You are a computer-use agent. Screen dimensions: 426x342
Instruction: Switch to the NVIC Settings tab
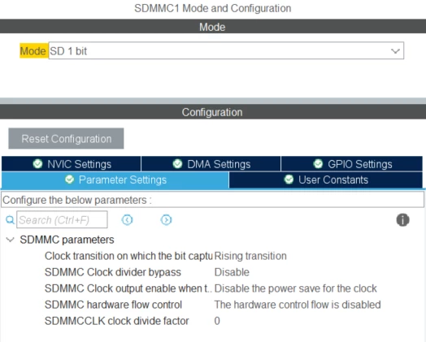coord(72,164)
